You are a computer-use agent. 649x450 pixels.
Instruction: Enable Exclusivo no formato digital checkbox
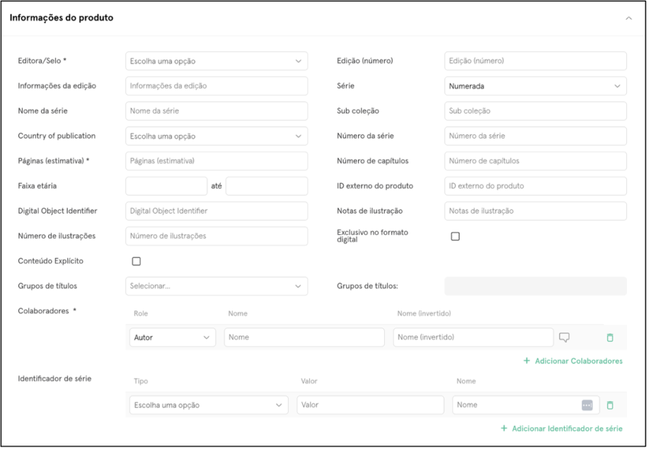[x=455, y=236]
